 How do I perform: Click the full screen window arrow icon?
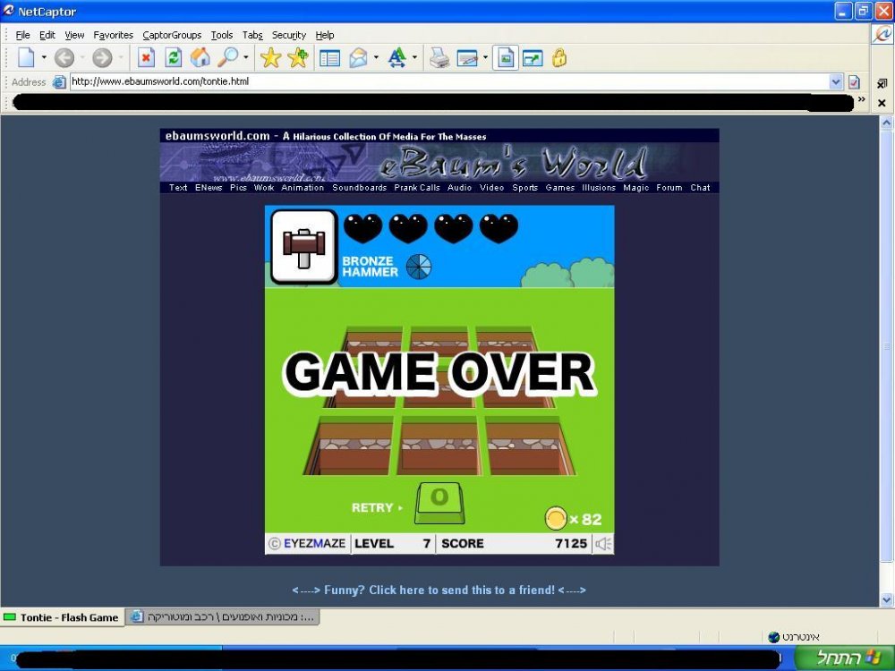coord(533,58)
